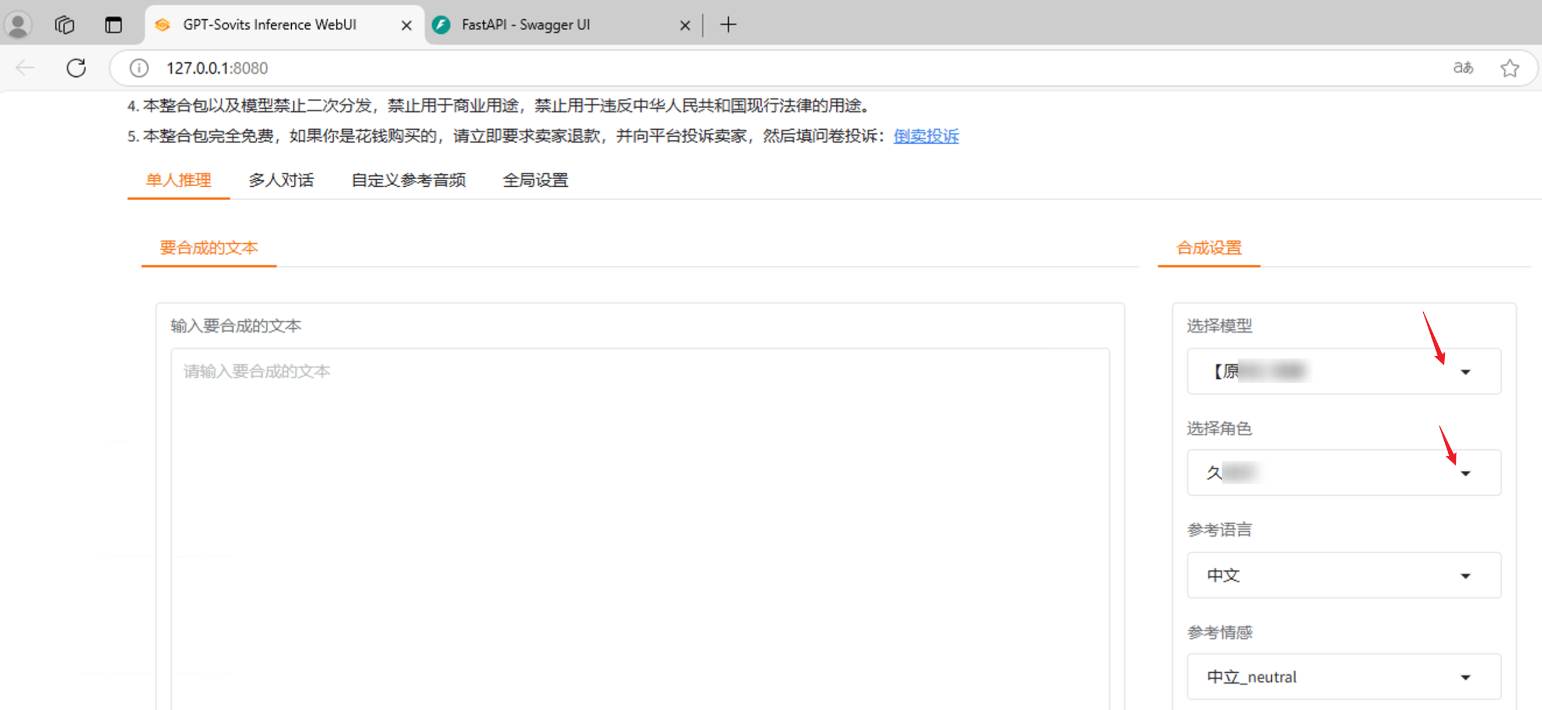Open the browser workspaces icon
The width and height of the screenshot is (1542, 710).
(65, 24)
